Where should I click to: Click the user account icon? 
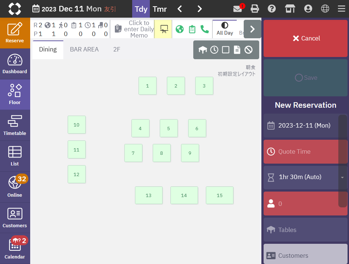(308, 9)
